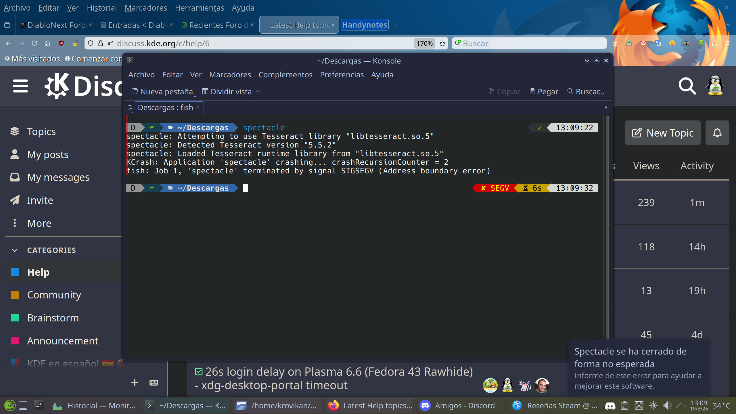Image resolution: width=736 pixels, height=414 pixels.
Task: Expand hidden system tray icons arrow
Action: click(681, 406)
